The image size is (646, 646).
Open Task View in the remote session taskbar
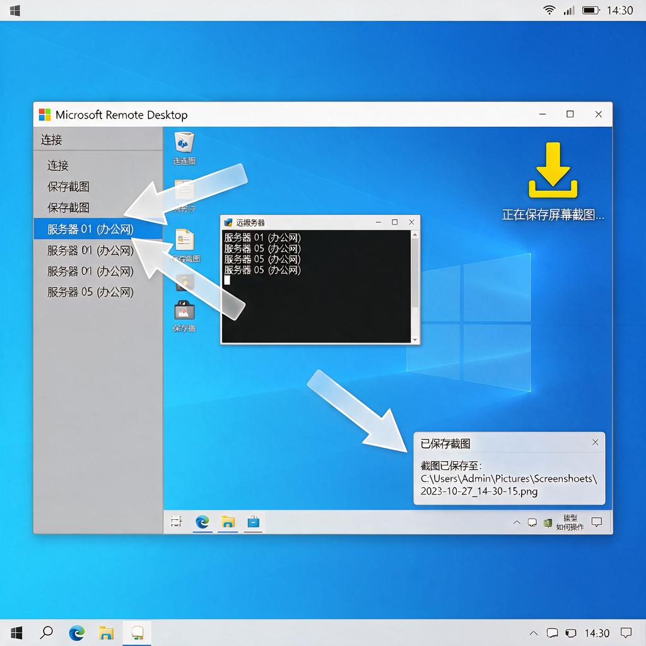(176, 522)
